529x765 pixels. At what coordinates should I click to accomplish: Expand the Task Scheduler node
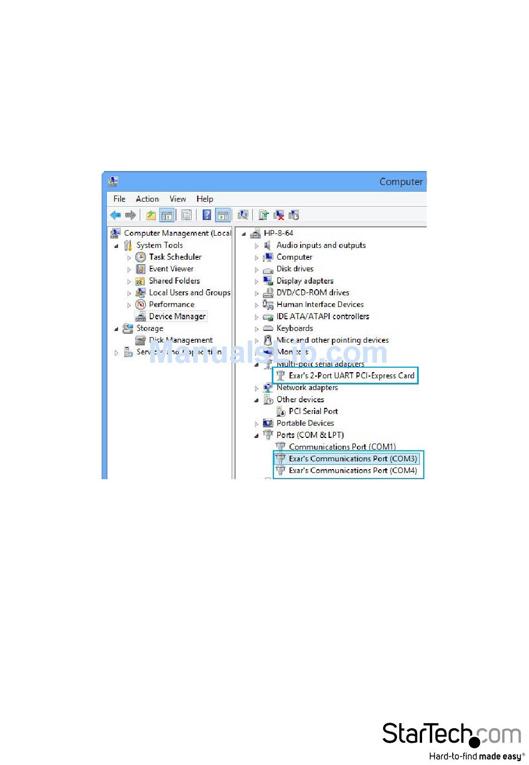[129, 257]
